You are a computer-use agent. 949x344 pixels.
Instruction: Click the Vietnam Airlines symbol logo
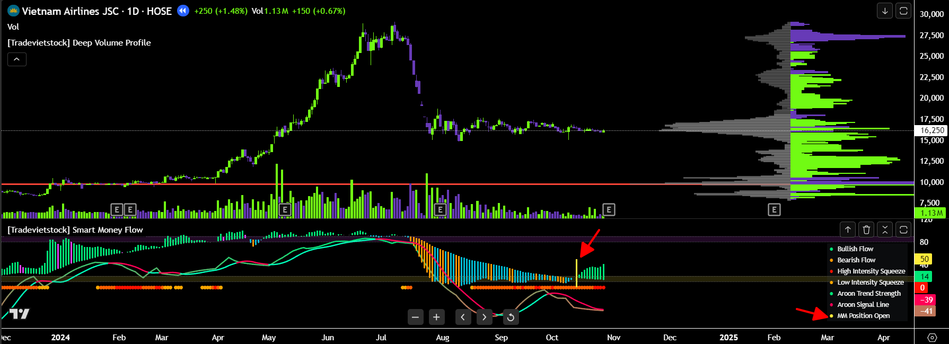(13, 11)
